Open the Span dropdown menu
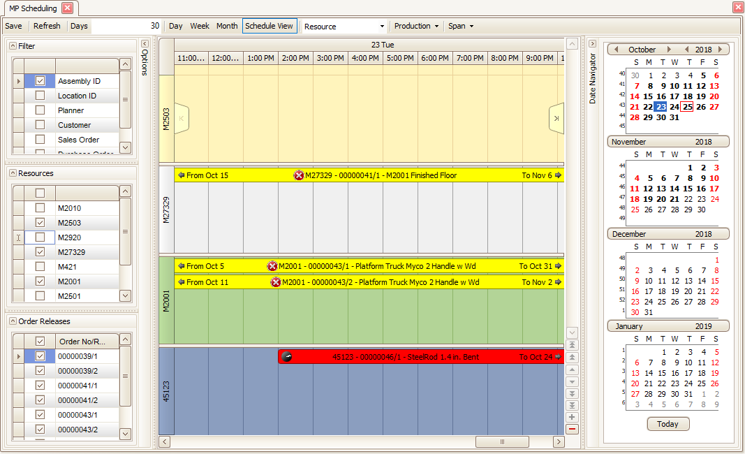Screen dimensions: 745x454 point(460,26)
